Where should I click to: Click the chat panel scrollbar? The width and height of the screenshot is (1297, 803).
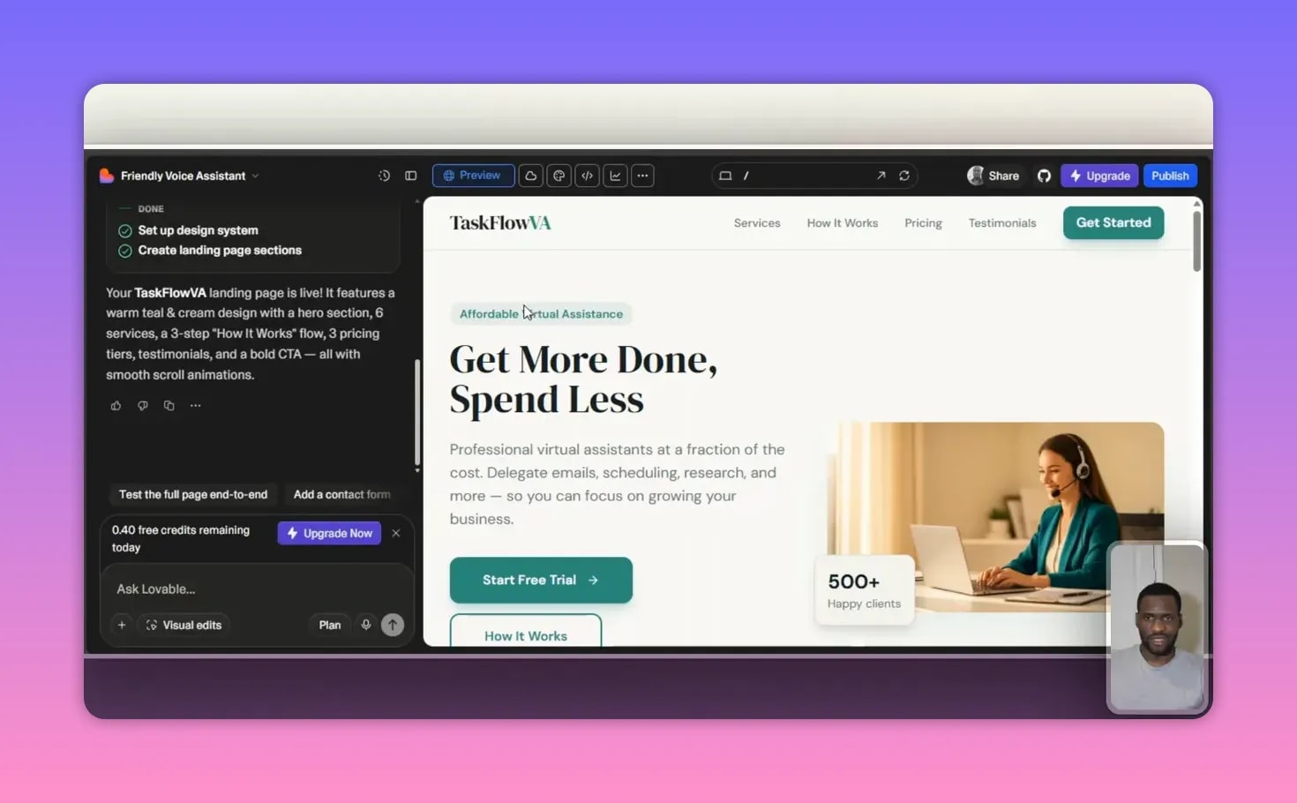pyautogui.click(x=417, y=412)
